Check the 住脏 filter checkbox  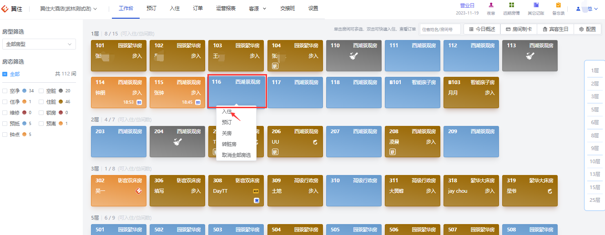click(x=41, y=102)
